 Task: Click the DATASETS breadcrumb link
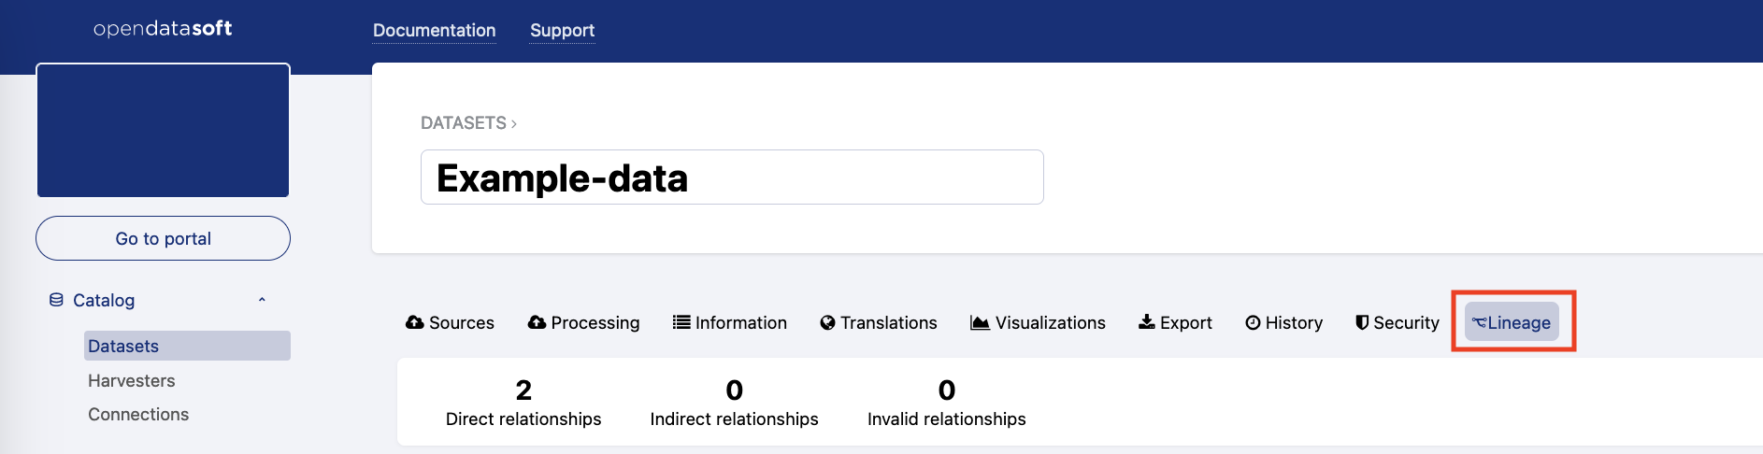coord(463,123)
